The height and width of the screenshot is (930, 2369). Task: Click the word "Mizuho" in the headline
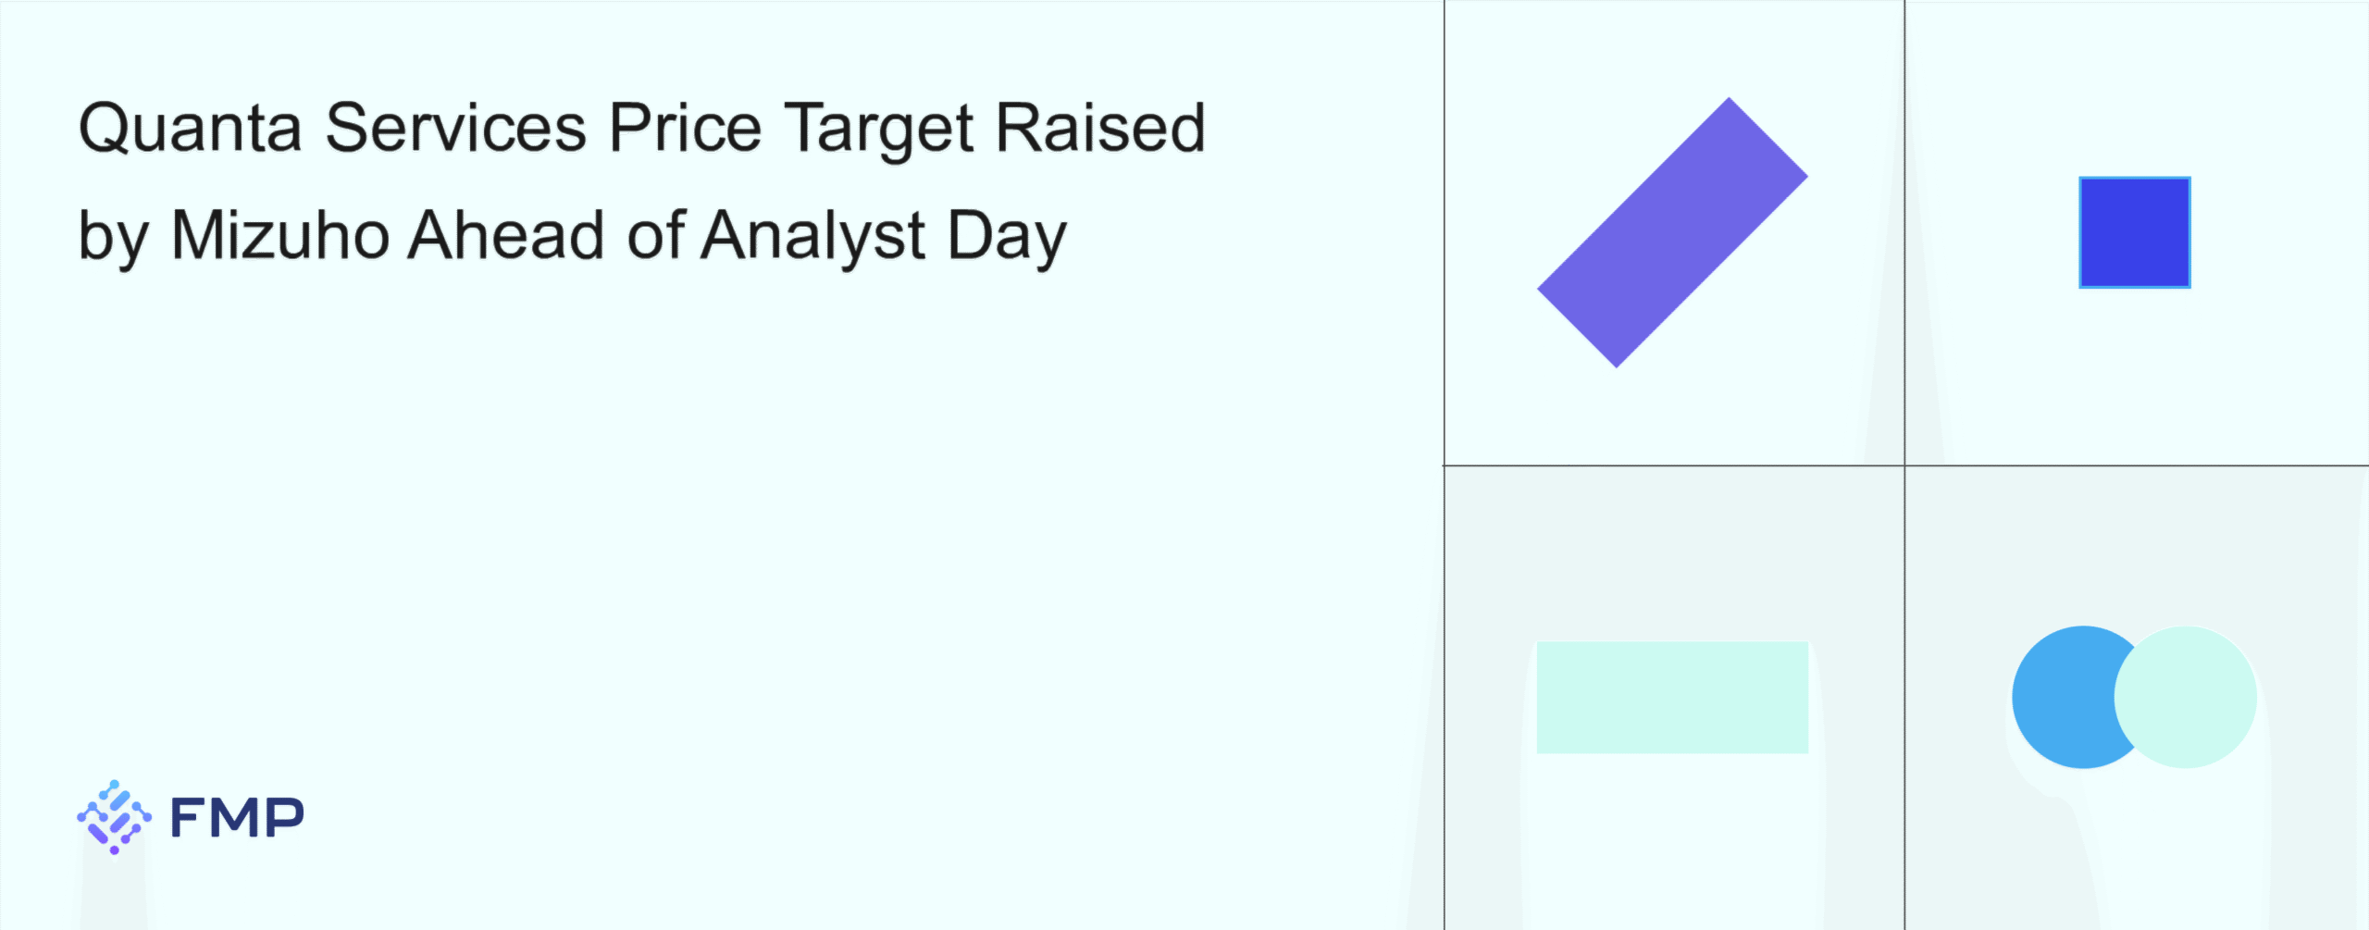point(280,236)
